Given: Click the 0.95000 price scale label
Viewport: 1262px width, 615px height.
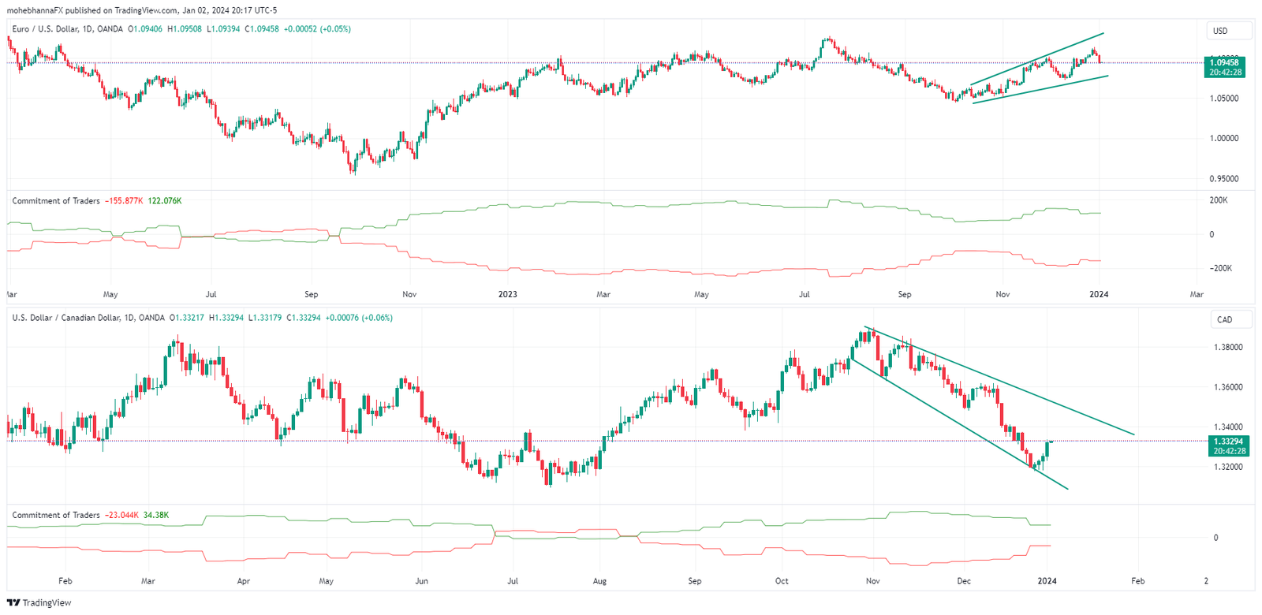Looking at the screenshot, I should tap(1224, 179).
